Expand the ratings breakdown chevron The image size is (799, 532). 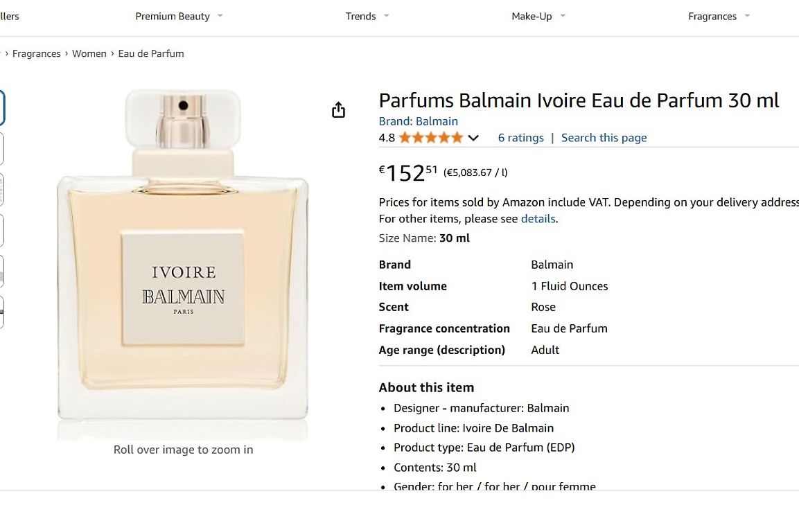[x=473, y=138]
